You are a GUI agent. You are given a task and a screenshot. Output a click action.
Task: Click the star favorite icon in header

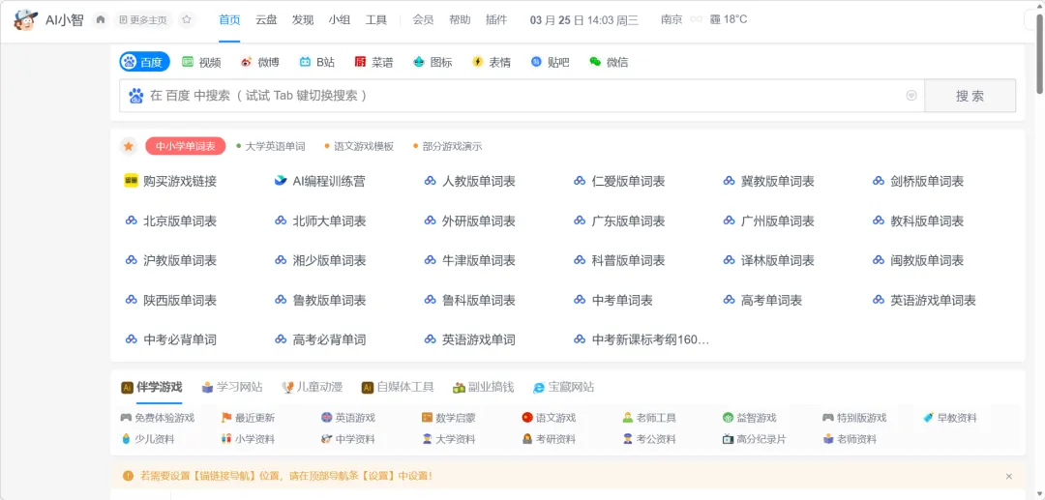[x=187, y=20]
